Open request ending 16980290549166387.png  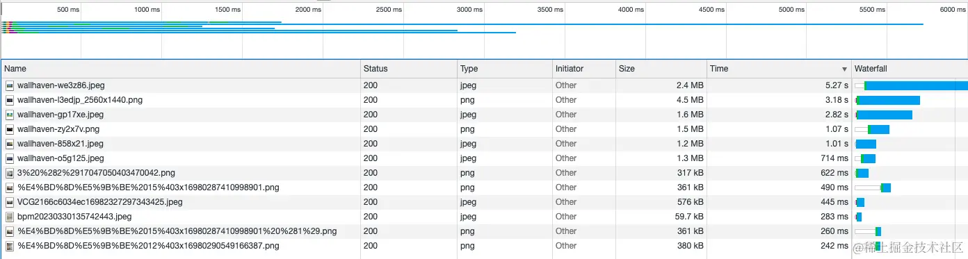pyautogui.click(x=484, y=246)
